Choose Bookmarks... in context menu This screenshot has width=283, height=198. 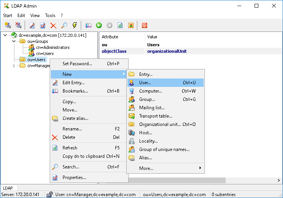(x=89, y=91)
